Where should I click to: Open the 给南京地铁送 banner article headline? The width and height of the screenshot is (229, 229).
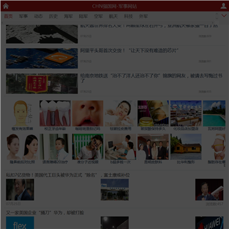click(x=151, y=78)
